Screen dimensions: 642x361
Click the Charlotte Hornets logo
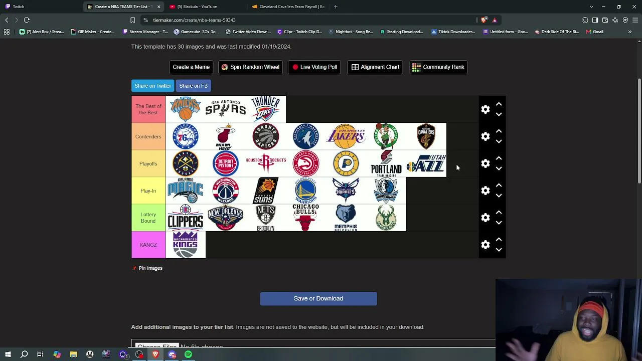coord(346,191)
